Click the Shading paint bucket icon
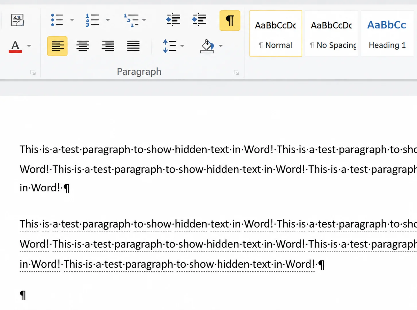Screen dimensions: 417x310 (207, 46)
